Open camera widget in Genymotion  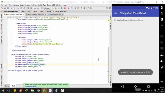[x=162, y=19]
